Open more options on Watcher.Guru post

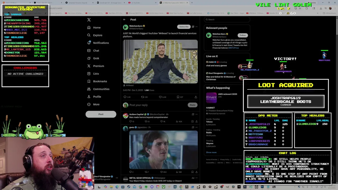pos(196,27)
